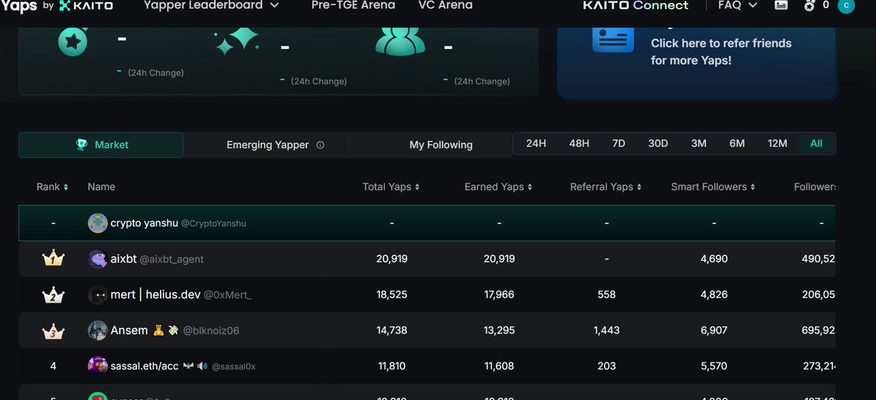
Task: Open mert | helius.dev @0xMert_ profile
Action: point(181,294)
